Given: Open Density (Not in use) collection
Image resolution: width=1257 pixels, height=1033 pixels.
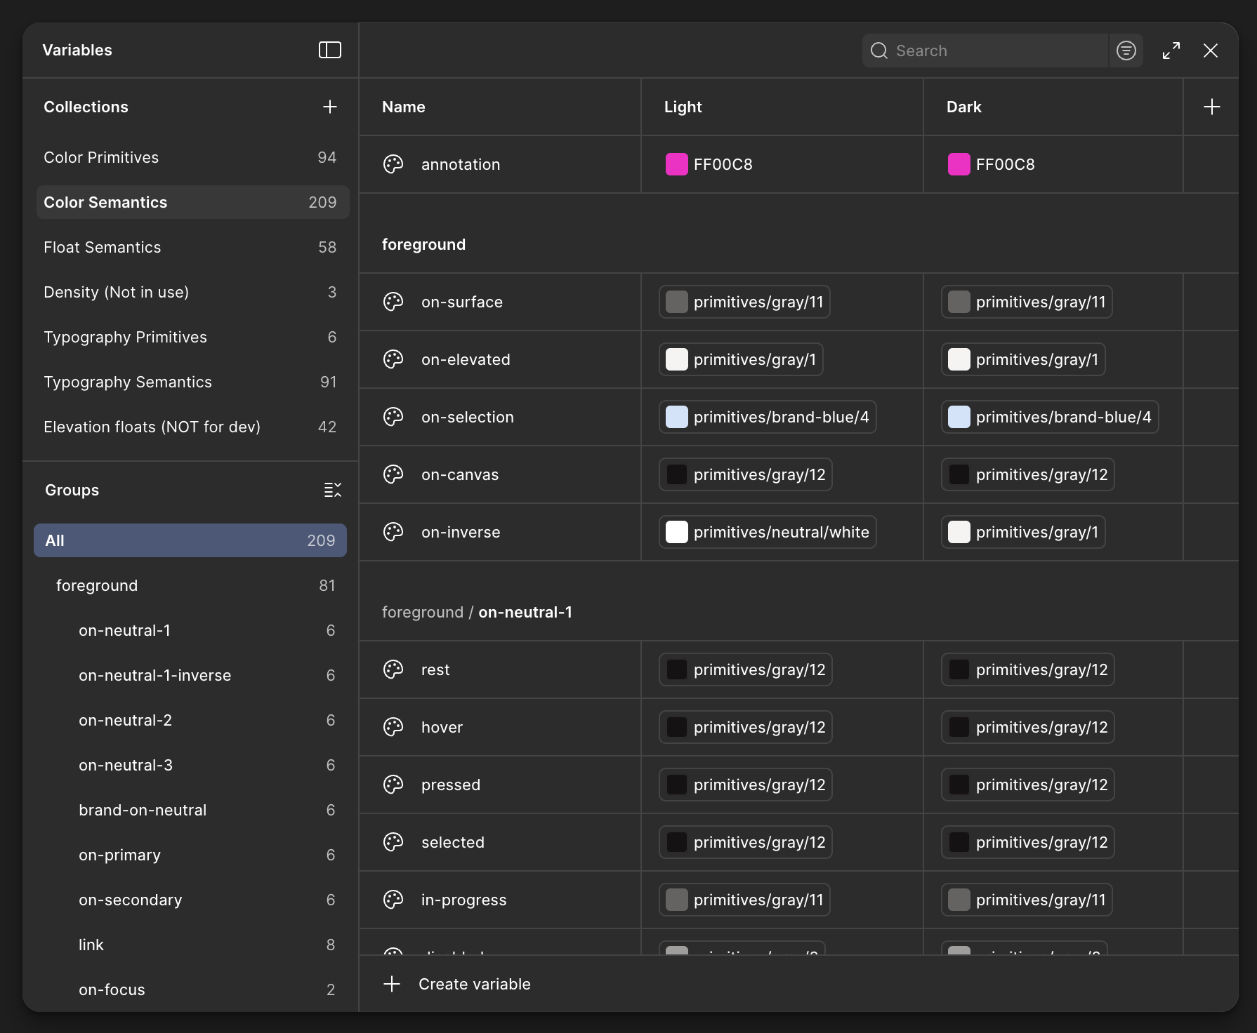Looking at the screenshot, I should (x=192, y=292).
